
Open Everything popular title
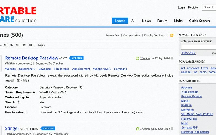pos(187,110)
